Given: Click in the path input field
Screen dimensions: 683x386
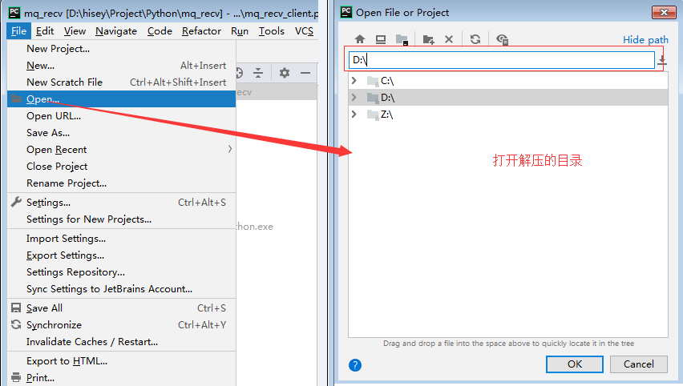Looking at the screenshot, I should (501, 60).
